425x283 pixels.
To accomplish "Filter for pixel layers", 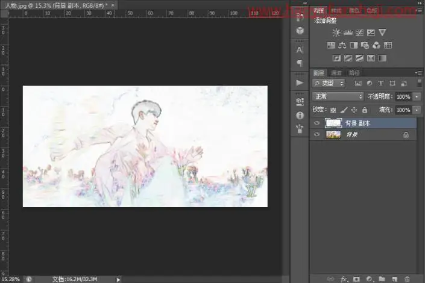I will (x=358, y=84).
